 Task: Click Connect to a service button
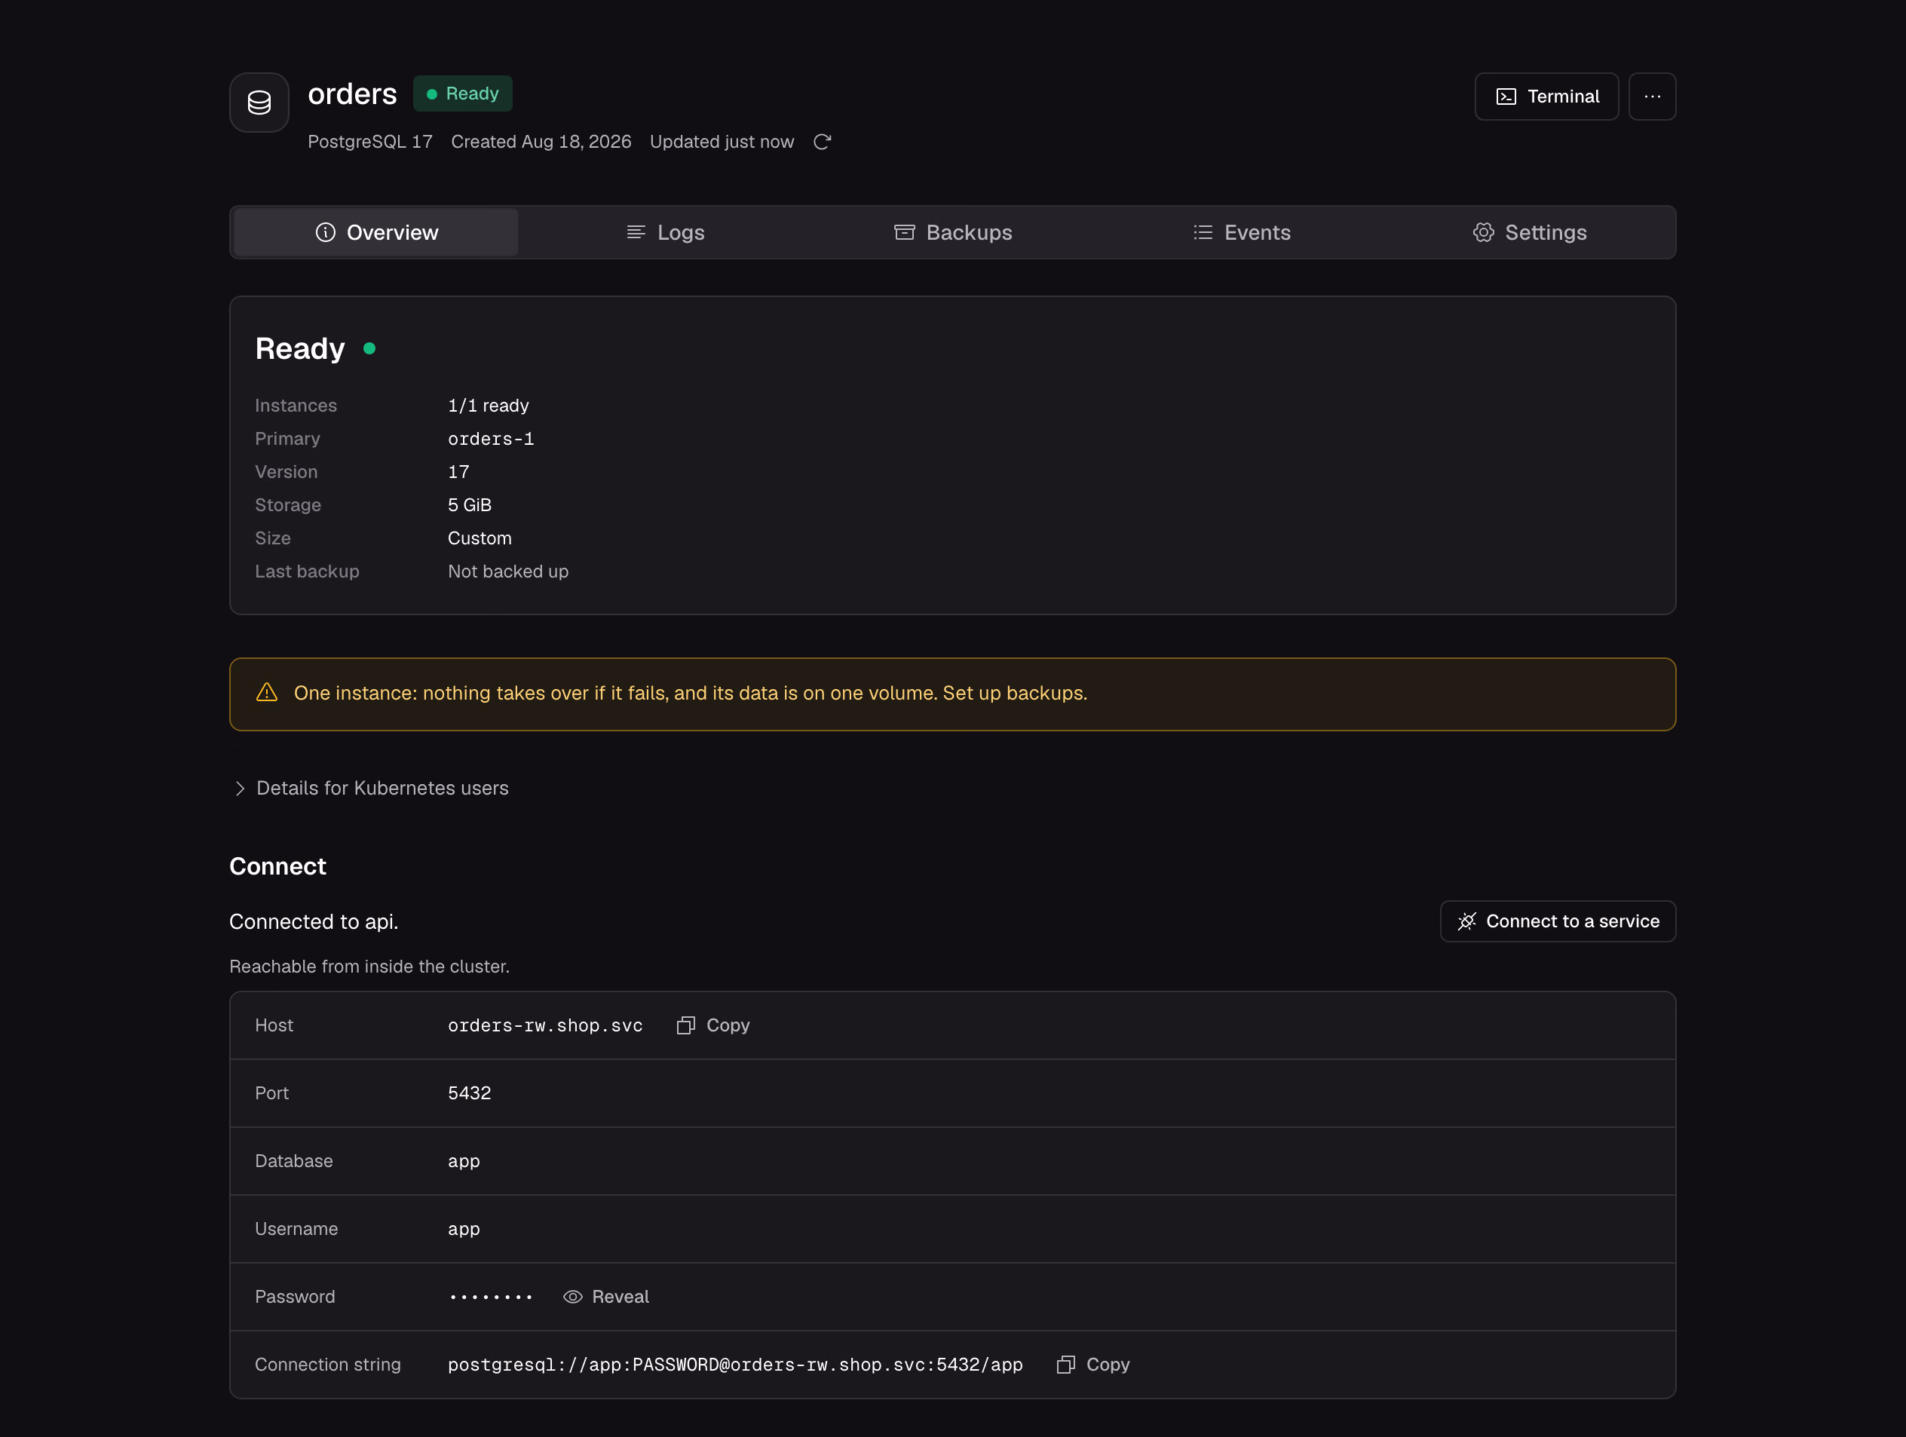click(1558, 921)
